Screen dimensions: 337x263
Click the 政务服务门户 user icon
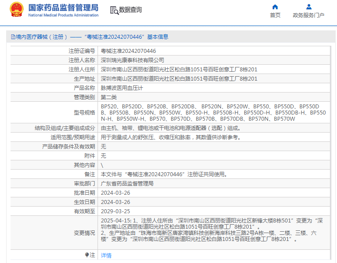[x=308, y=7]
